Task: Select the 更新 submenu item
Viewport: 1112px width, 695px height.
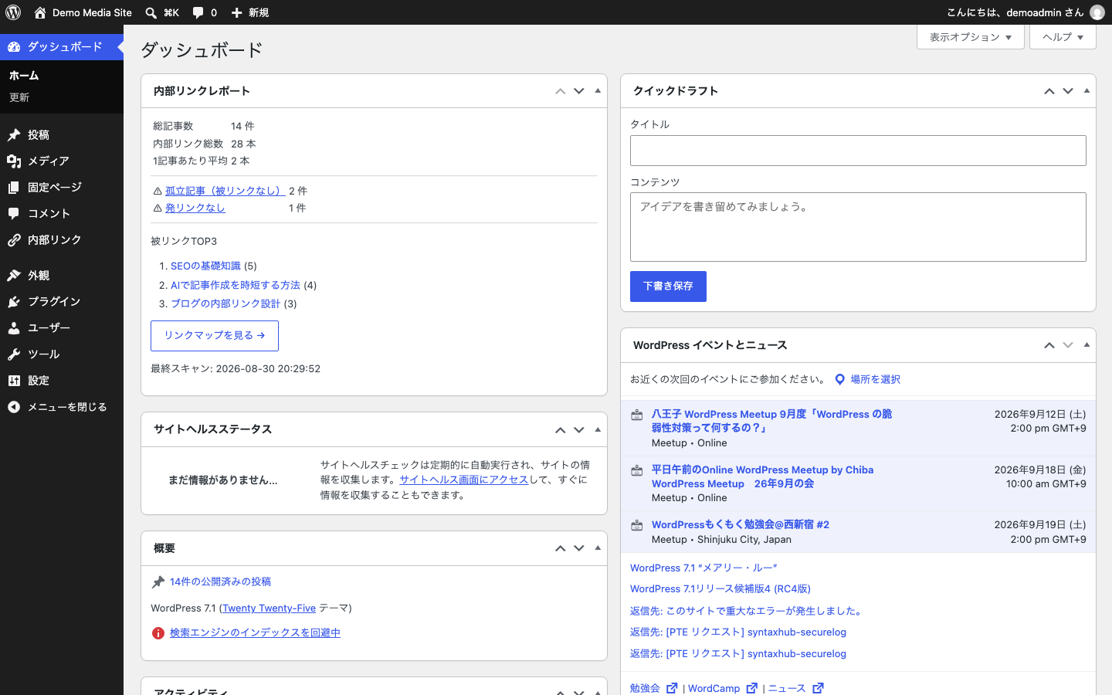Action: [19, 97]
